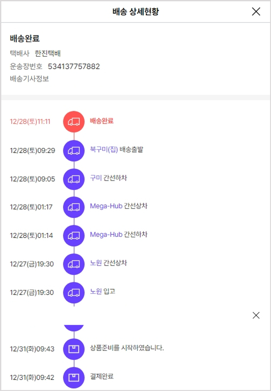271x391 pixels.
Task: Open the Mega-Hub 간선하차 location link
Action: pyautogui.click(x=106, y=235)
